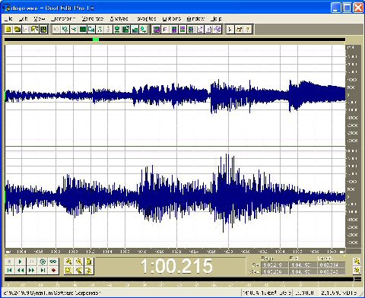The image size is (365, 298).
Task: Click the View Length time field
Action: pos(332,271)
